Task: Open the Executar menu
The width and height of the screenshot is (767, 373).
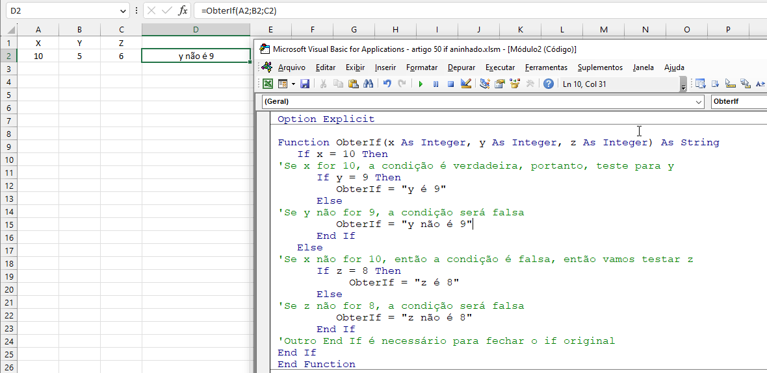Action: (x=500, y=67)
